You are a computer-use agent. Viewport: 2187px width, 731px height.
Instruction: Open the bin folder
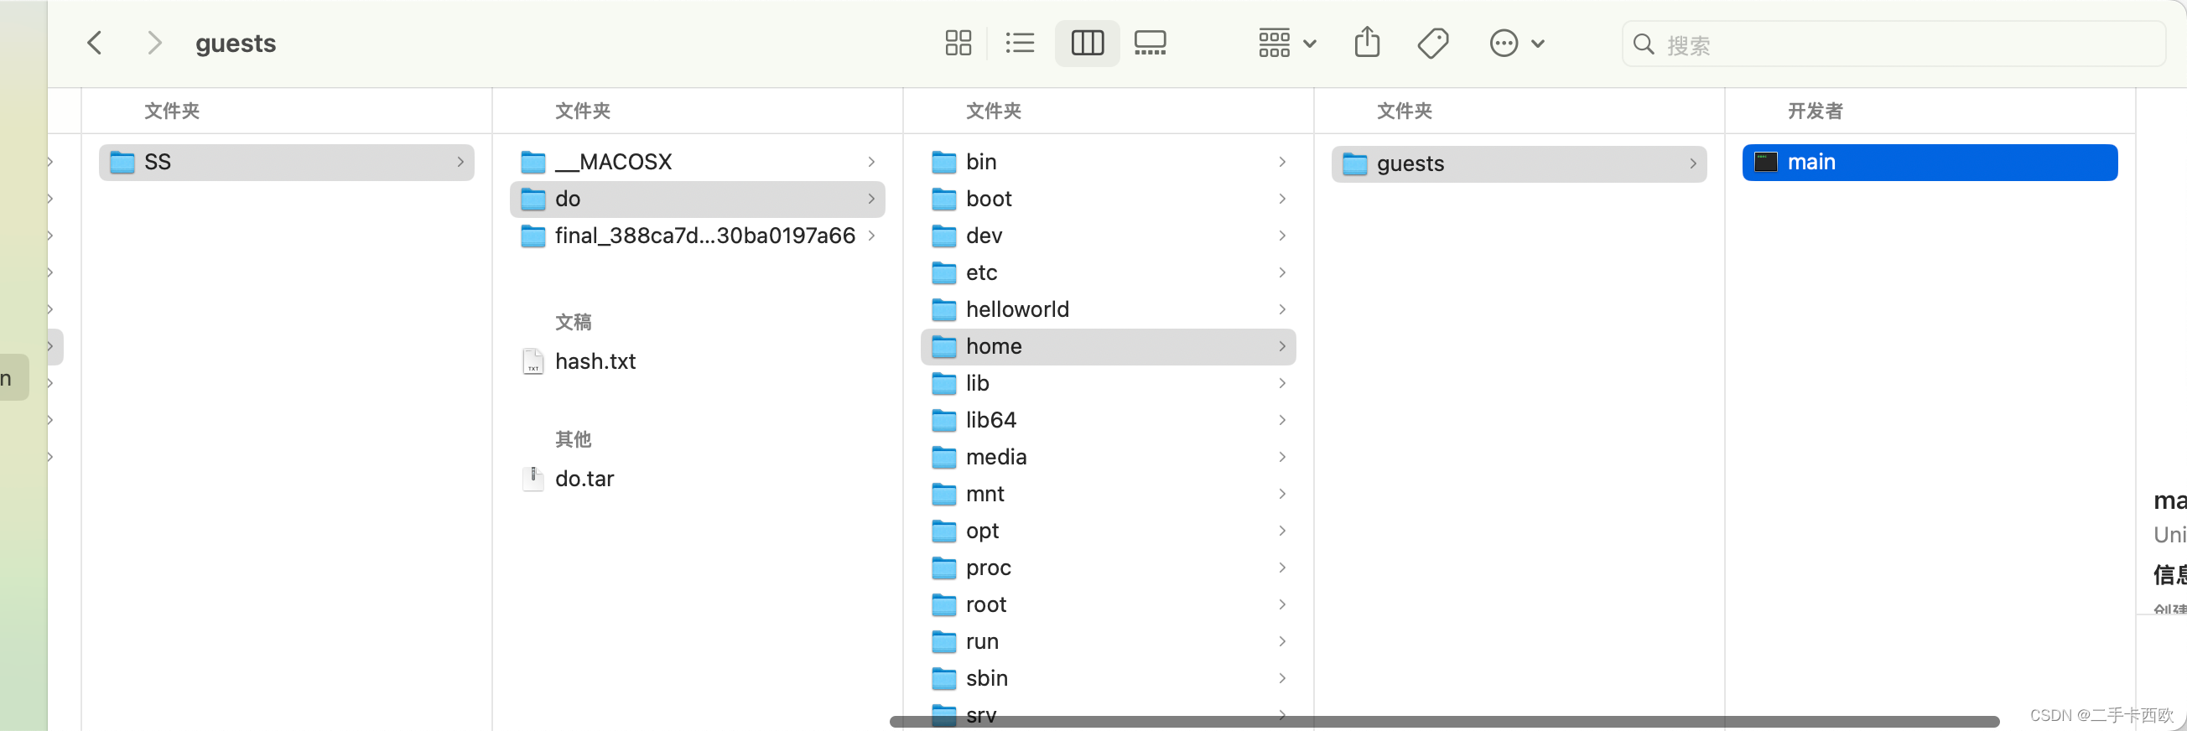(x=1108, y=162)
